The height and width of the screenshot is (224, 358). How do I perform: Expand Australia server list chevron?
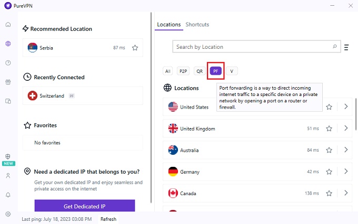tap(346, 150)
